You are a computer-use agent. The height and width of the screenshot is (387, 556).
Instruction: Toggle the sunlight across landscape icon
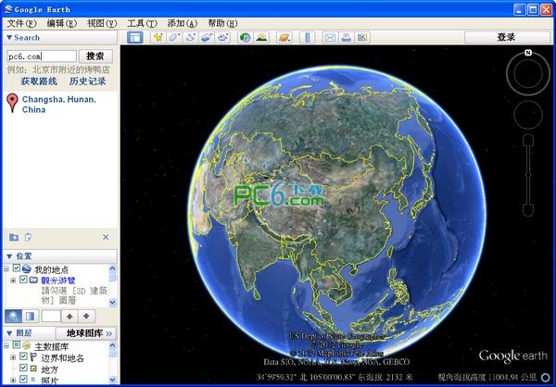point(261,37)
